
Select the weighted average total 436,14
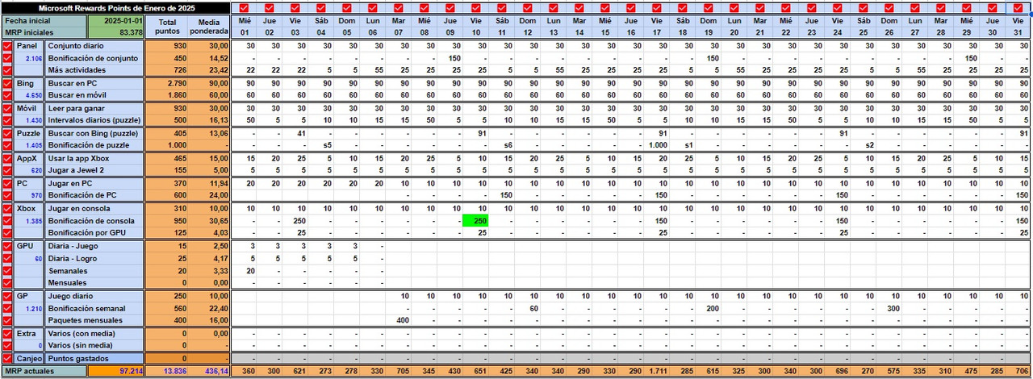point(209,371)
